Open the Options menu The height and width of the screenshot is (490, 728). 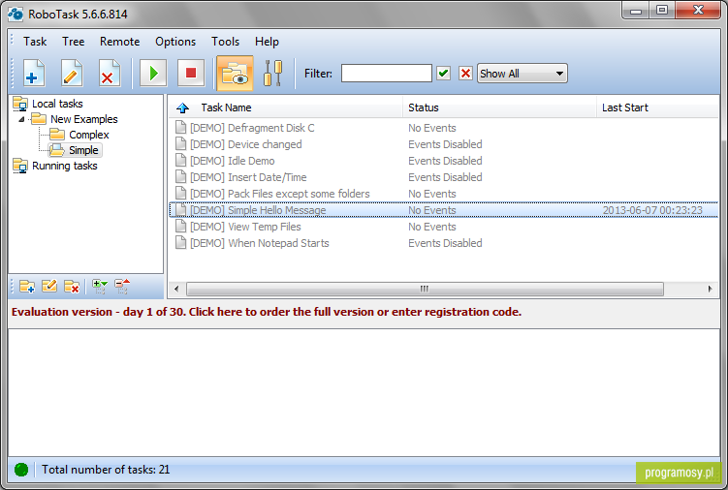click(175, 42)
